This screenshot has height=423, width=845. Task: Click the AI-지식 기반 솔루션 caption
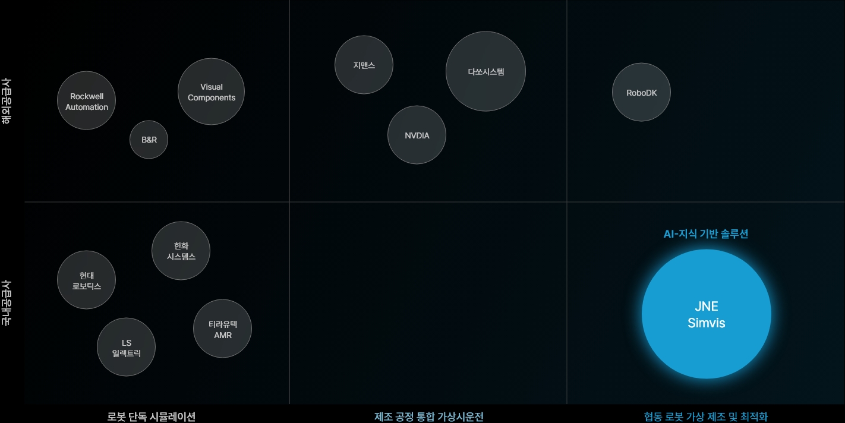[707, 234]
